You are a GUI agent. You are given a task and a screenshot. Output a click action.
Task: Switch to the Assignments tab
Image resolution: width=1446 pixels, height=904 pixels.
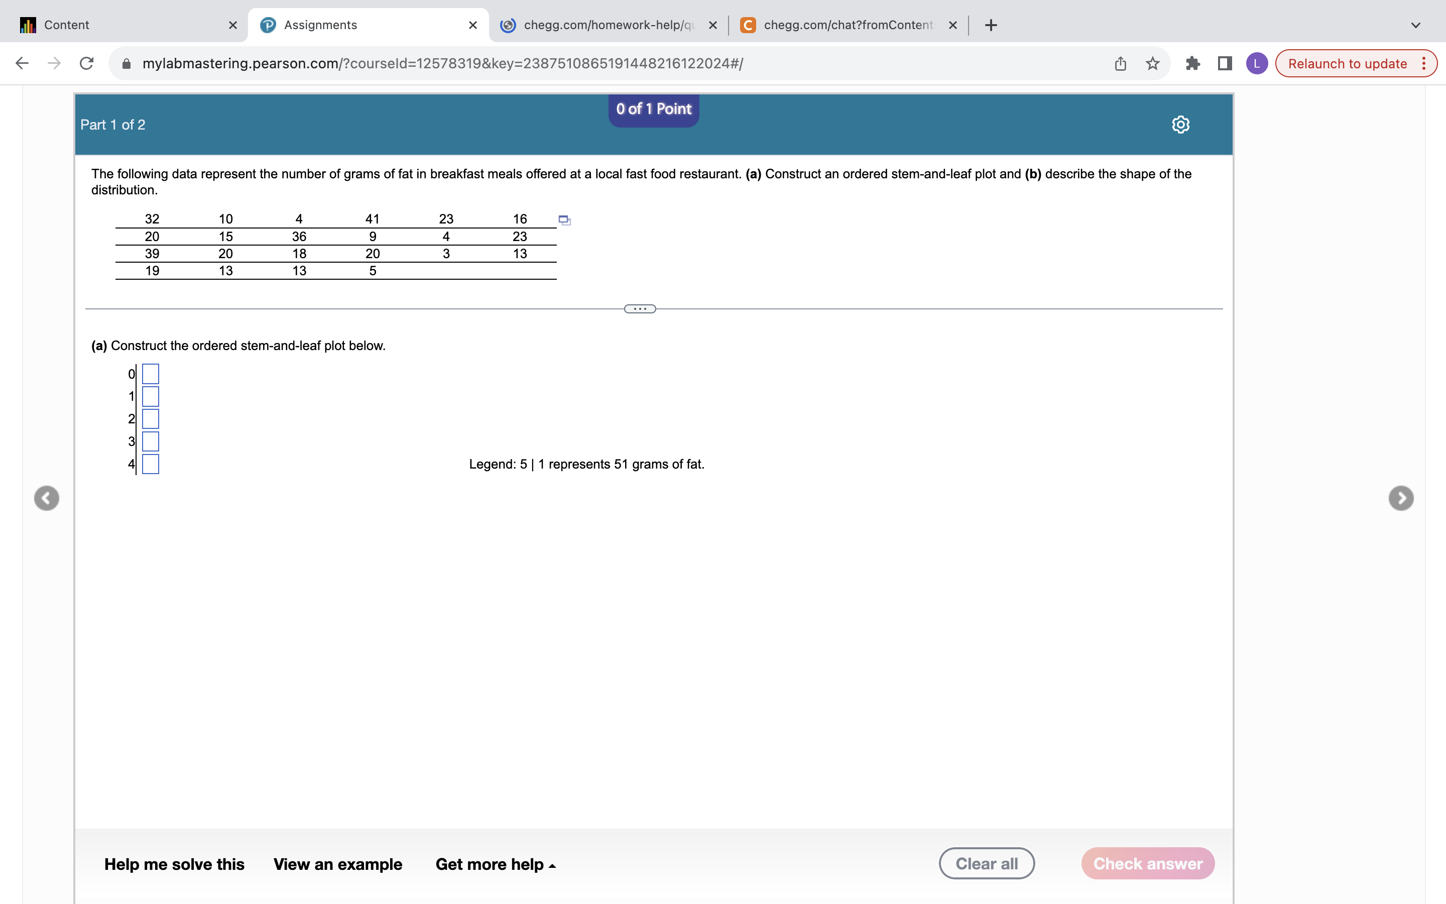pos(320,25)
